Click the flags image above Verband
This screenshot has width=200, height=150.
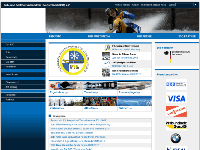click(66, 101)
